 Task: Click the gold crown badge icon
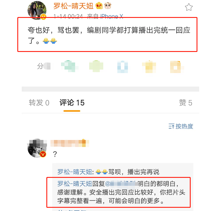[x=99, y=6]
